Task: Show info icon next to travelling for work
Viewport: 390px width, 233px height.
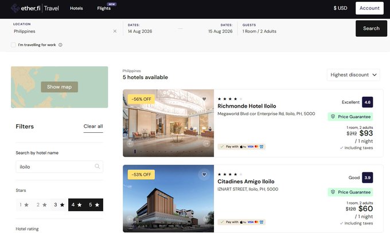Action: coord(60,45)
